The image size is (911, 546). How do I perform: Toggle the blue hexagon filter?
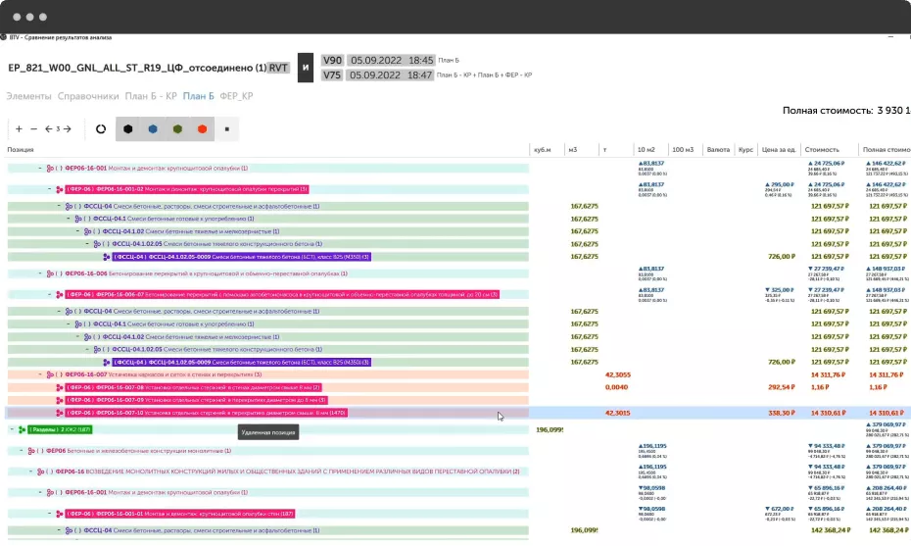pos(153,128)
